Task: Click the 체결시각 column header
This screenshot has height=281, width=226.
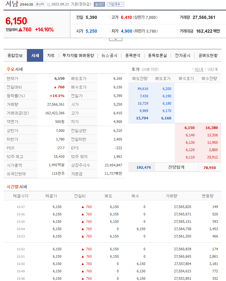Action: pos(20,196)
